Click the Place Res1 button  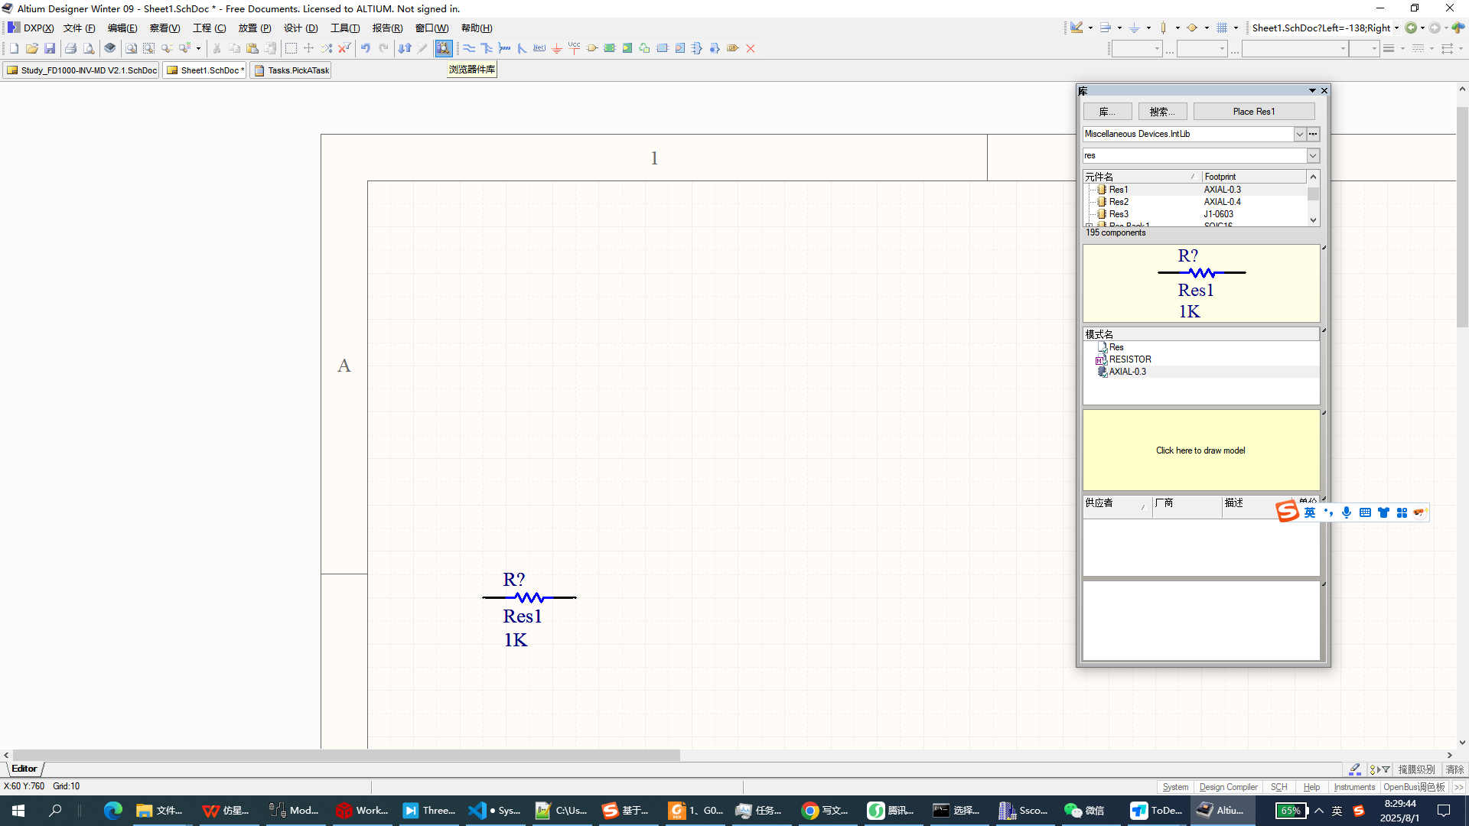point(1253,112)
